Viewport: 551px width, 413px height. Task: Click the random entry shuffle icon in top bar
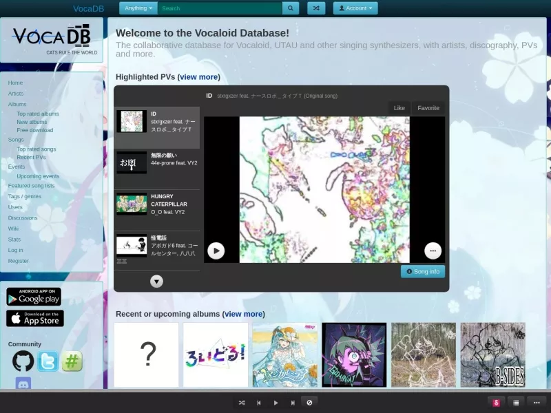click(x=316, y=8)
